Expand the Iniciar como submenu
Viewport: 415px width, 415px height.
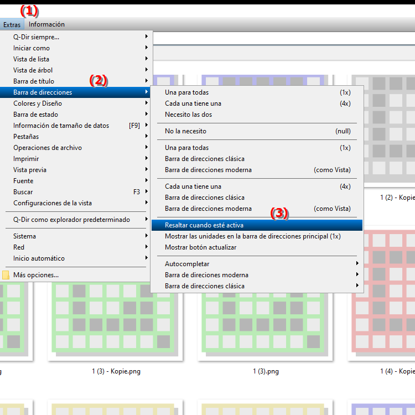click(76, 48)
